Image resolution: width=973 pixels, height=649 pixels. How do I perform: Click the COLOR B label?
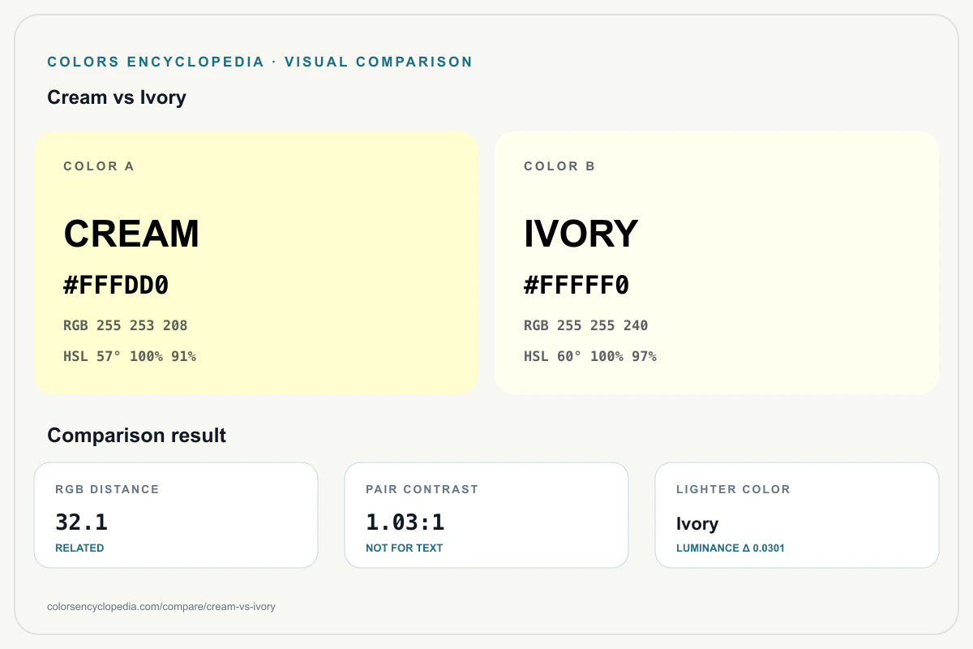tap(559, 166)
